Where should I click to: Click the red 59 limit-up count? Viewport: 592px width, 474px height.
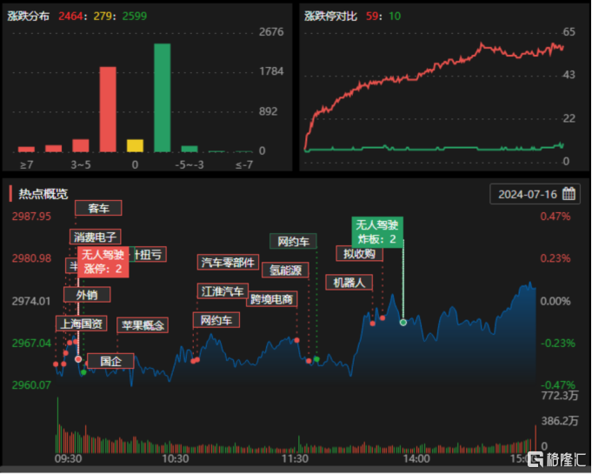point(372,16)
